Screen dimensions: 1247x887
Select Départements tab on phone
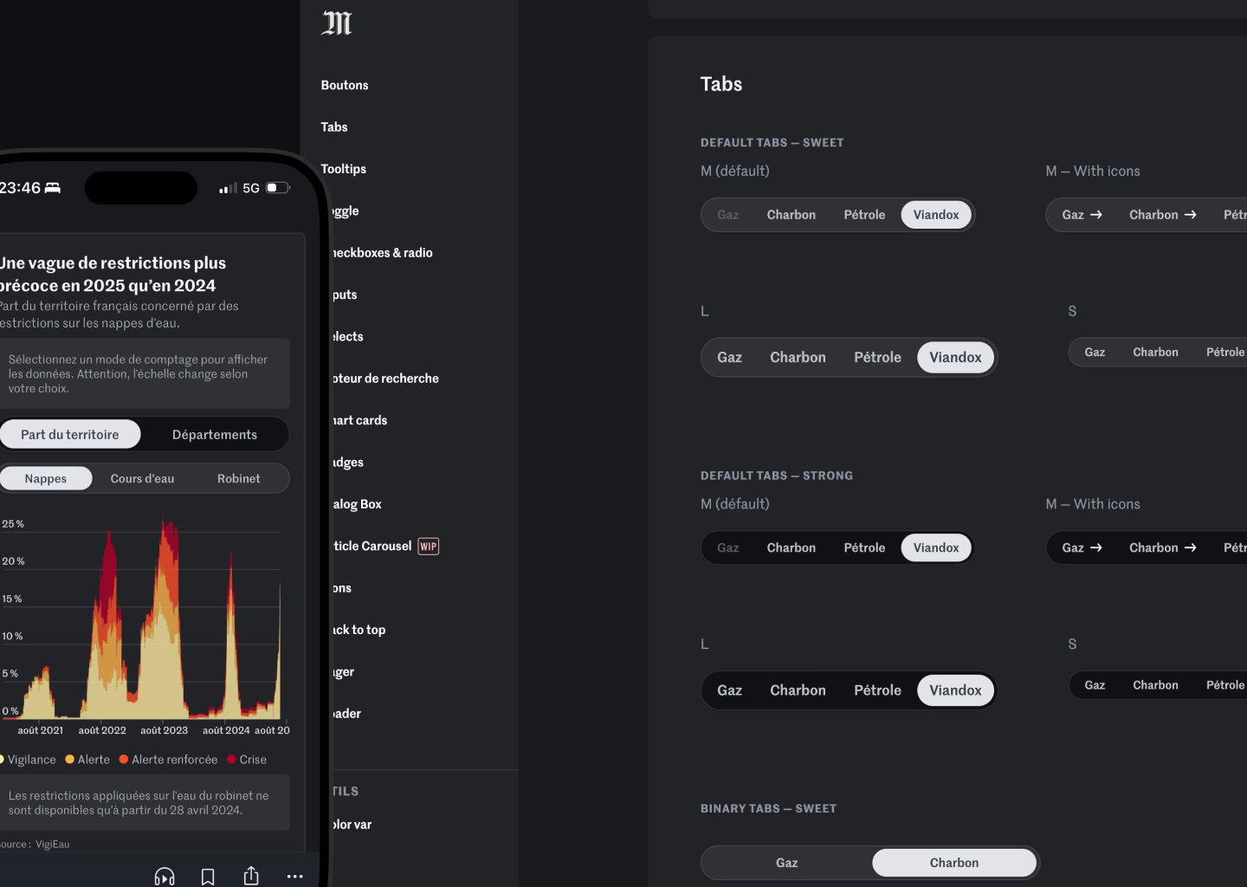coord(215,435)
